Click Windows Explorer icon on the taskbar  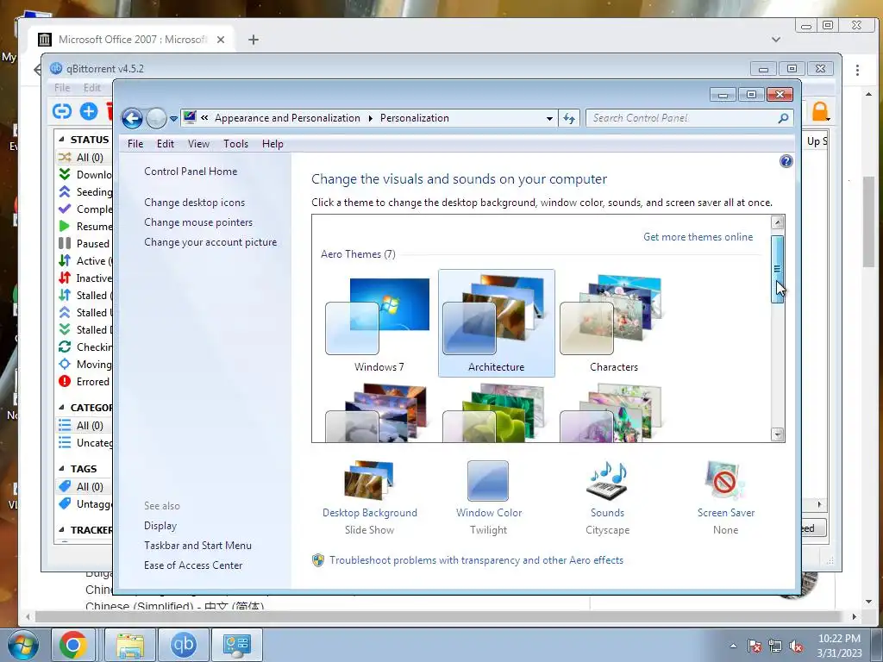130,645
